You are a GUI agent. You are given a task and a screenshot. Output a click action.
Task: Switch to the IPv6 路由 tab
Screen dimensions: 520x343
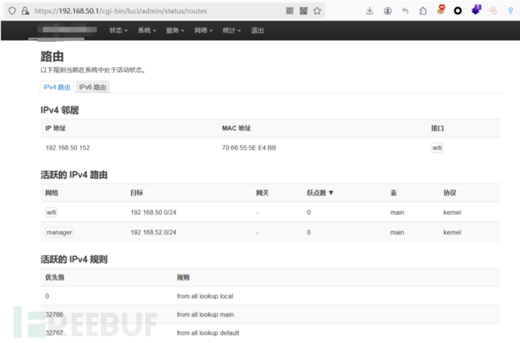tap(93, 87)
